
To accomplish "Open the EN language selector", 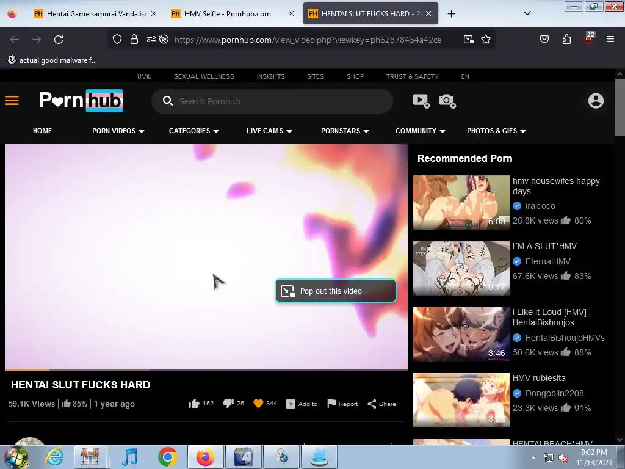I will click(465, 76).
